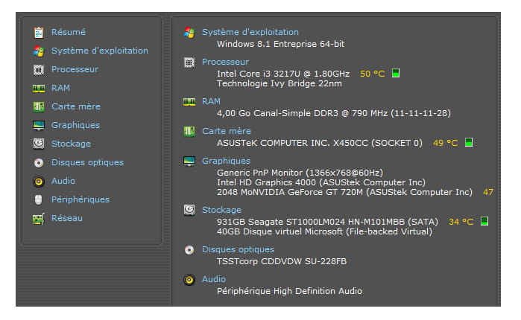The height and width of the screenshot is (320, 521).
Task: Click the green indicator beside 50 °C
Action: (397, 74)
